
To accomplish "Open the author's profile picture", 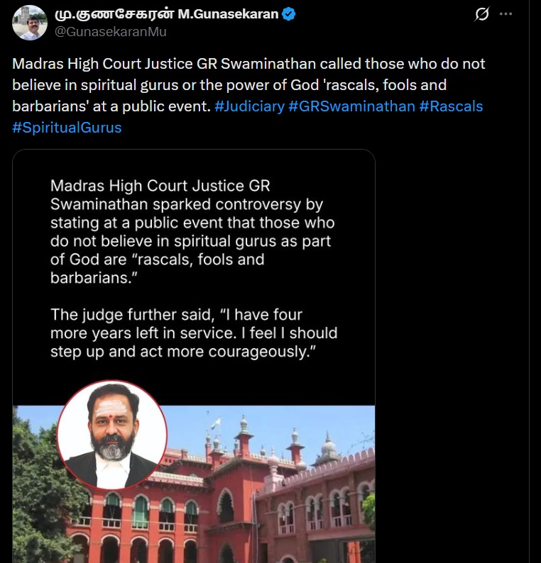I will click(x=30, y=23).
